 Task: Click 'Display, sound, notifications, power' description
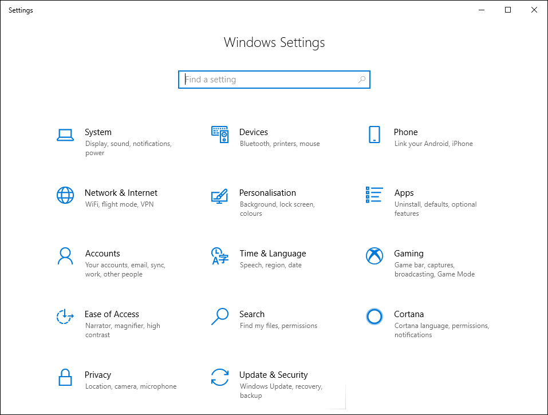coord(128,148)
